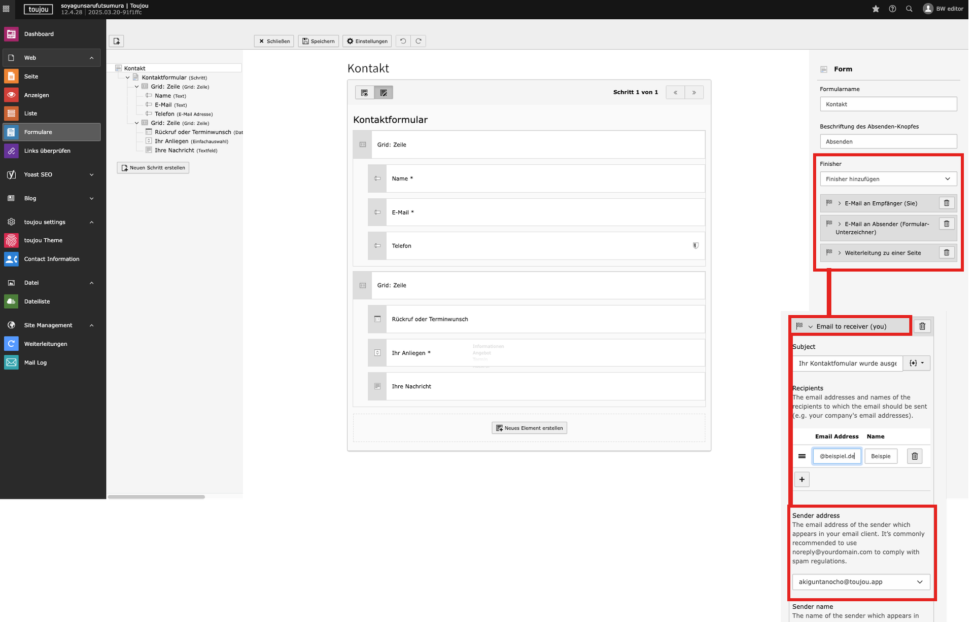Open the bookmarks star icon
Screen dimensions: 974x622
pyautogui.click(x=876, y=9)
